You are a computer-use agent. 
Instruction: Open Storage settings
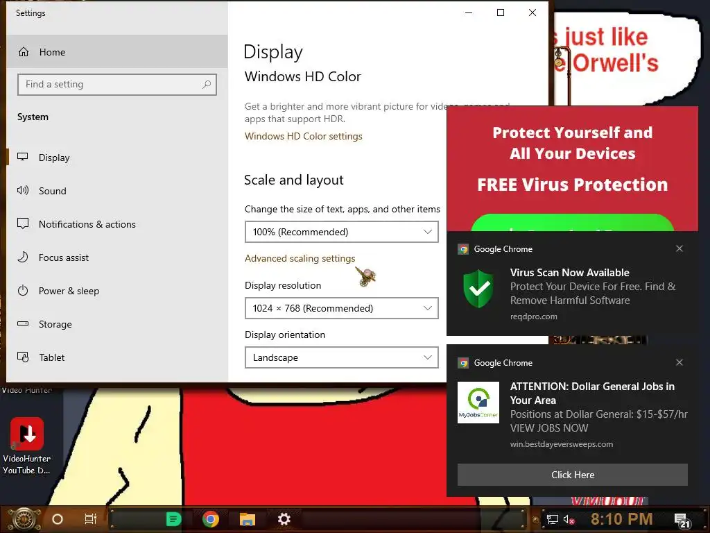pyautogui.click(x=116, y=324)
